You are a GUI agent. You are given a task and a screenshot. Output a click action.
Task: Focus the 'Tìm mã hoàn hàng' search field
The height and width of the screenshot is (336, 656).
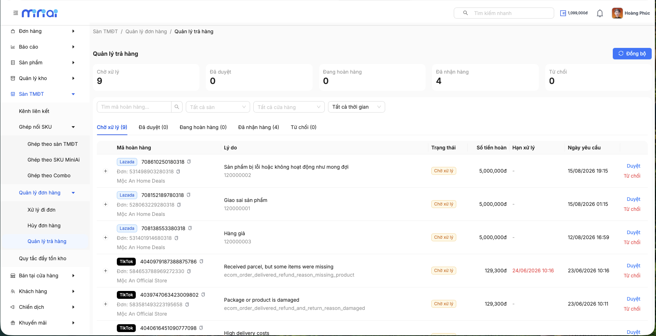pyautogui.click(x=134, y=107)
